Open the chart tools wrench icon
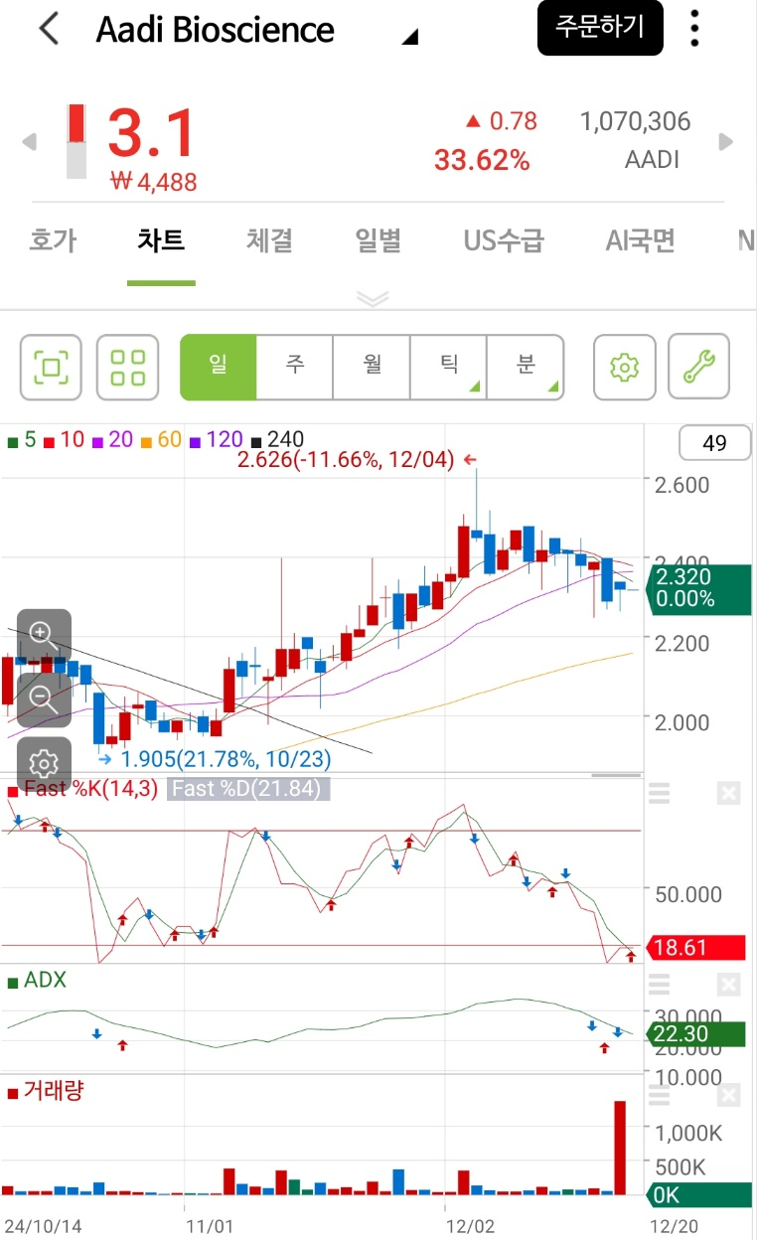Image resolution: width=757 pixels, height=1240 pixels. (699, 368)
